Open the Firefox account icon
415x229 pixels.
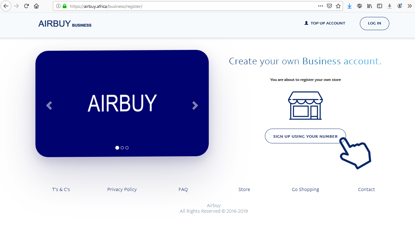coord(400,6)
